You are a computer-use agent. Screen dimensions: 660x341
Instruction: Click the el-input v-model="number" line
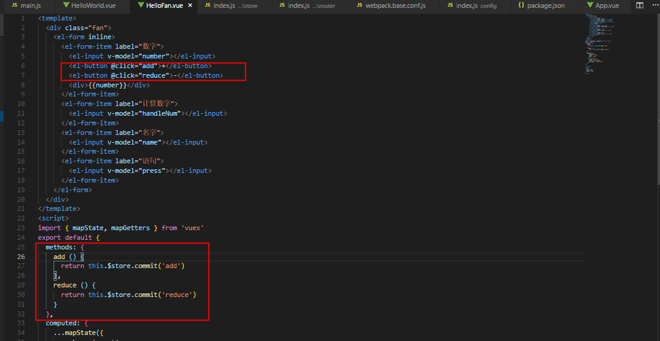[142, 56]
